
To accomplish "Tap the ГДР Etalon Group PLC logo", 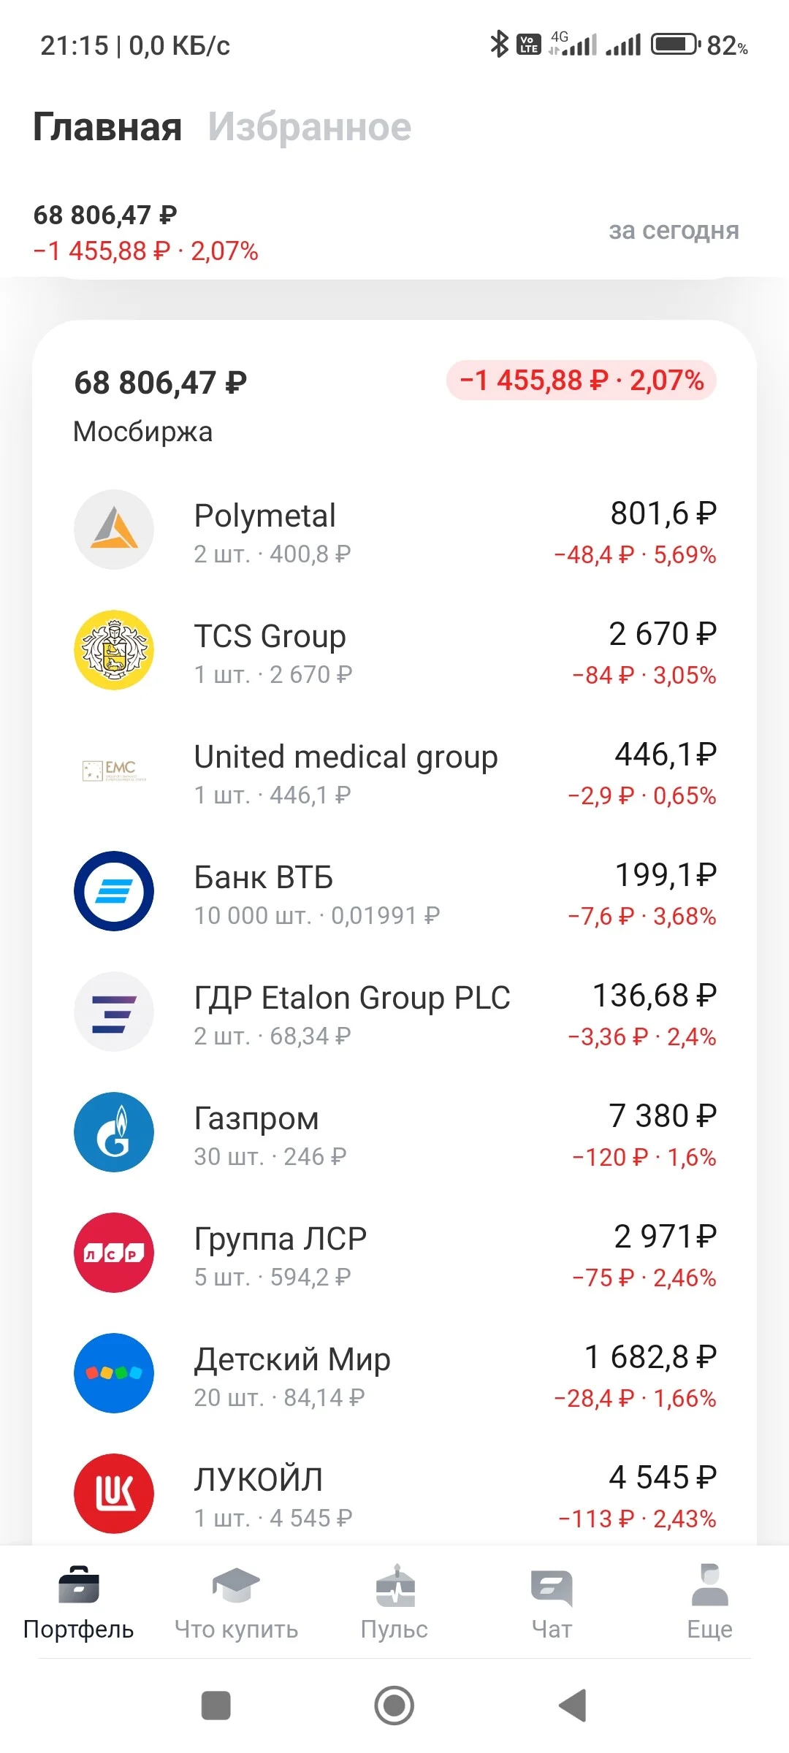I will click(114, 1012).
